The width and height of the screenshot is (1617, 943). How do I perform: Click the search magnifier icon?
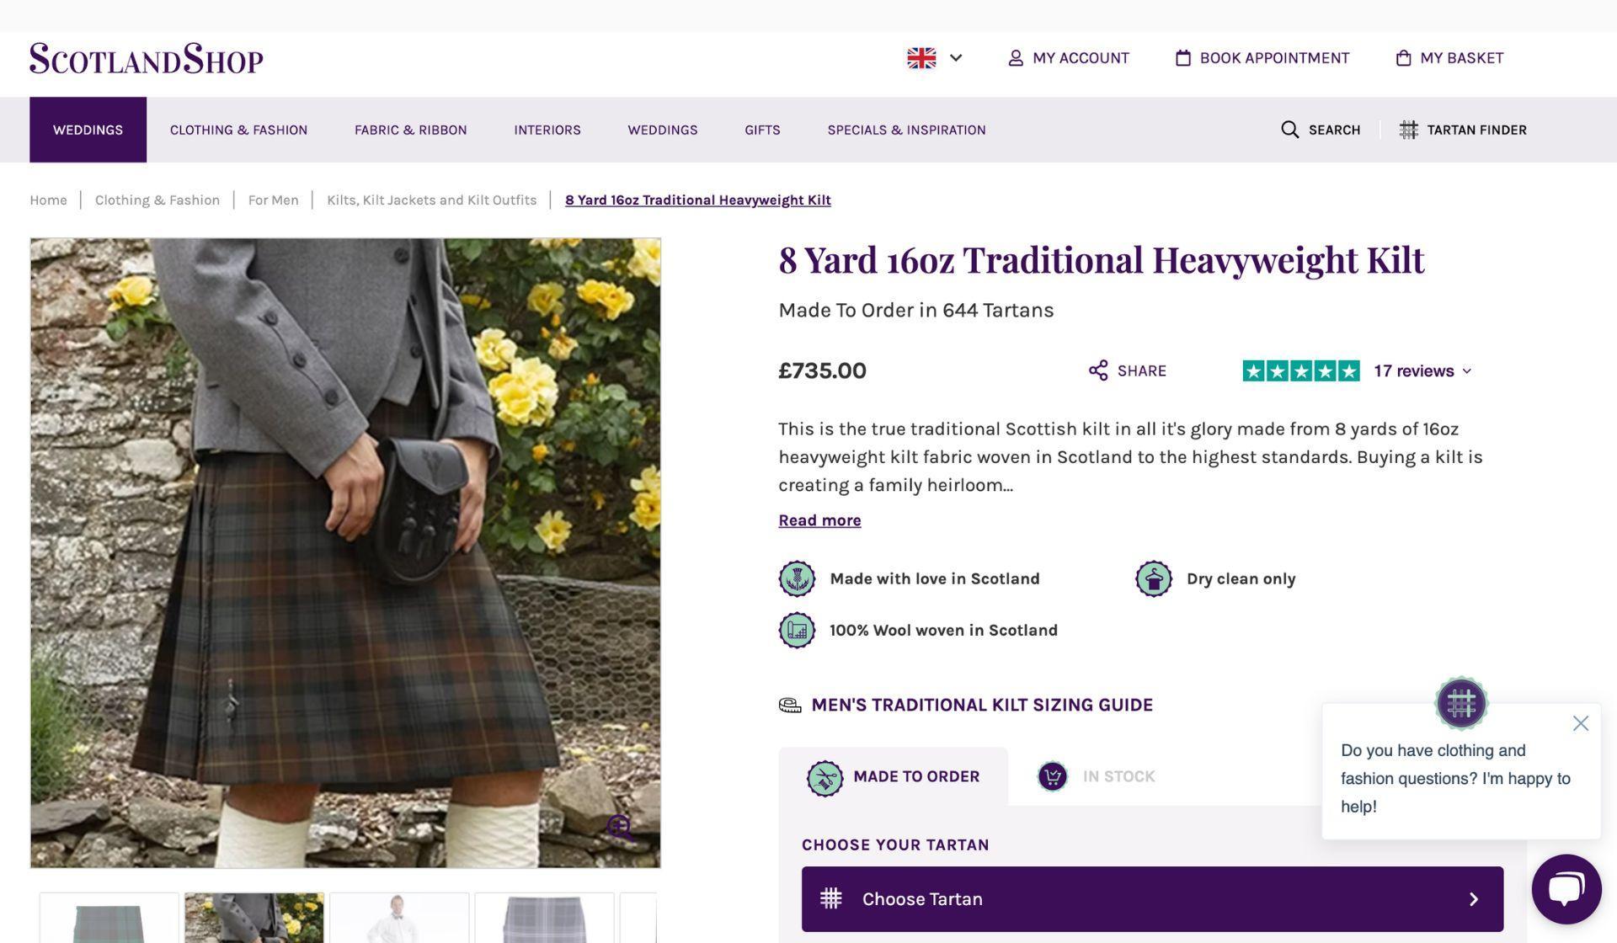click(1289, 130)
